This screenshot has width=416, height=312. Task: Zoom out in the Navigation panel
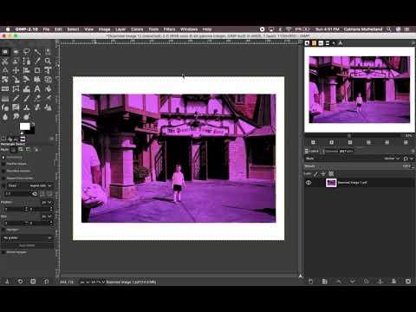tap(313, 142)
